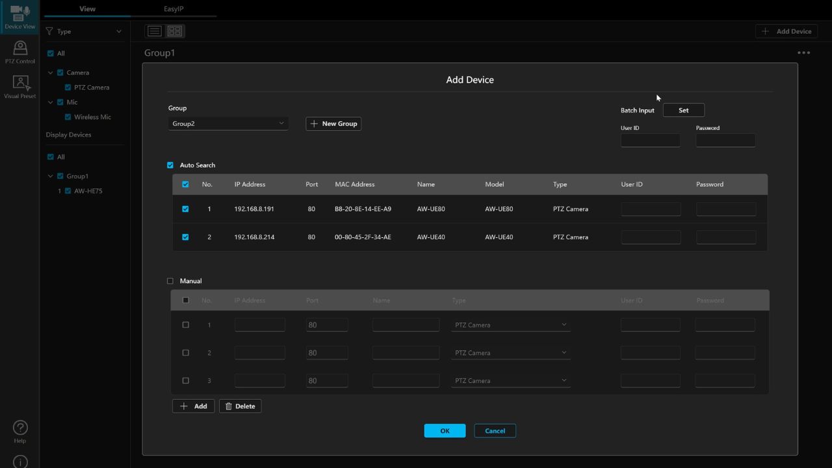Uncheck the AW-UE80 row checkbox
This screenshot has height=468, width=832.
click(x=185, y=209)
